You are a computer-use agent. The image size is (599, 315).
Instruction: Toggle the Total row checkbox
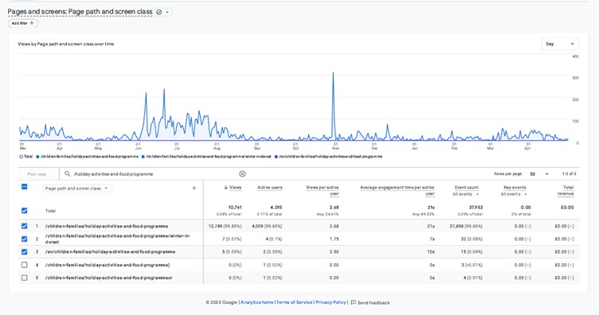24,211
